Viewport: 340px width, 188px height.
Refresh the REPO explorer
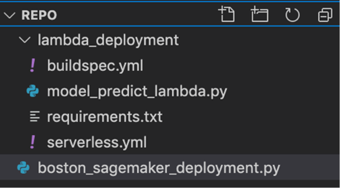292,15
